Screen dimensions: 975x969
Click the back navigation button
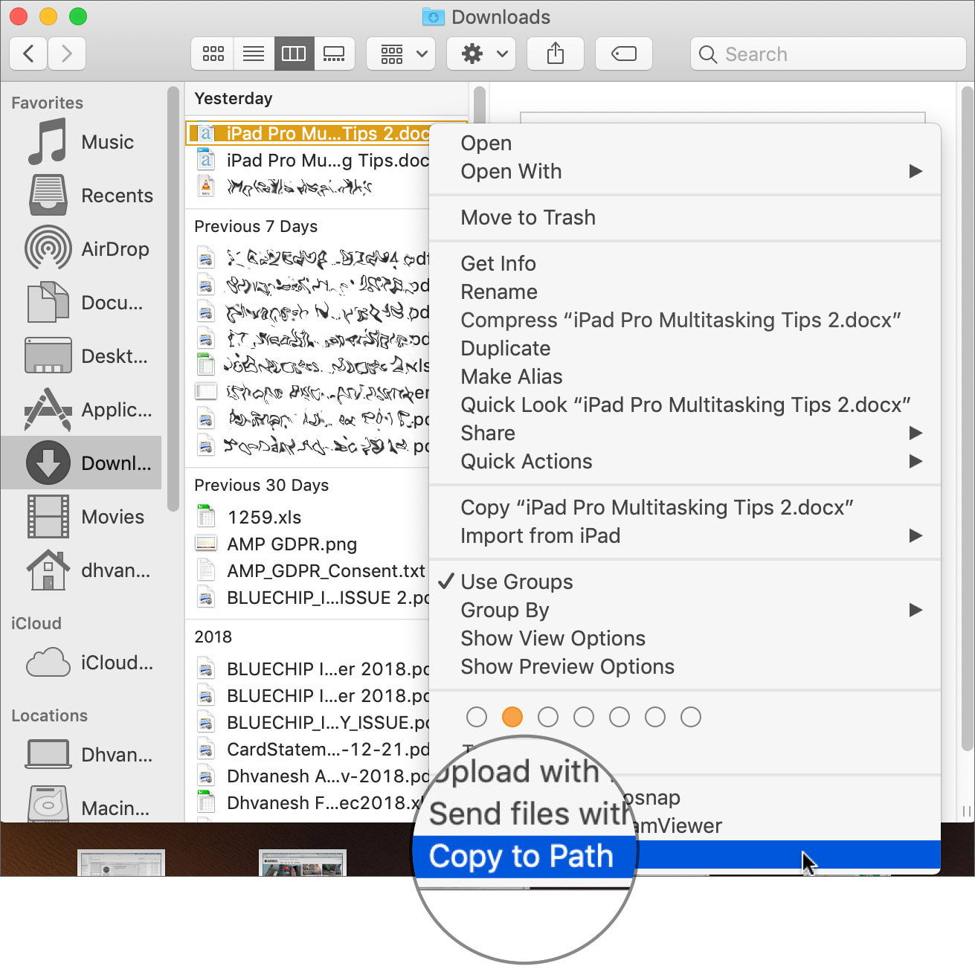(28, 54)
